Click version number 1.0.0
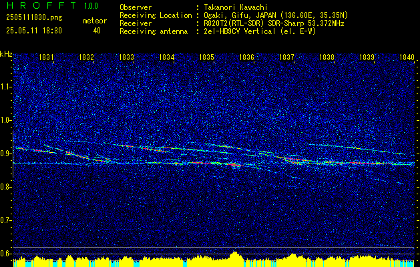 coord(91,6)
